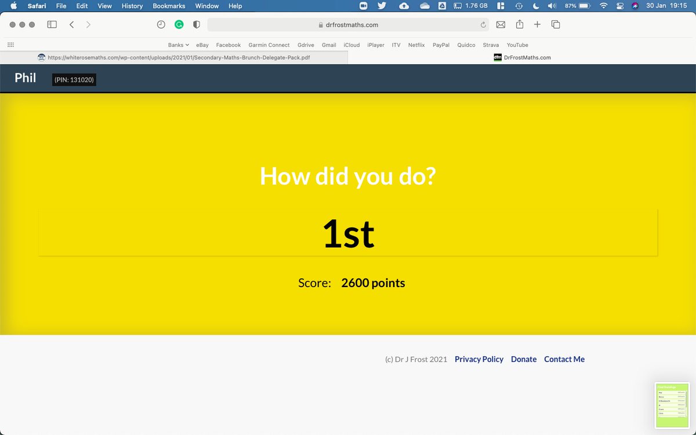Click the battery indicator showing 87%
Image resolution: width=696 pixels, height=435 pixels.
coord(576,6)
